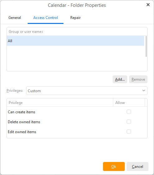Click the Privilege column header
Screen dimensions: 154x175
tap(60, 103)
